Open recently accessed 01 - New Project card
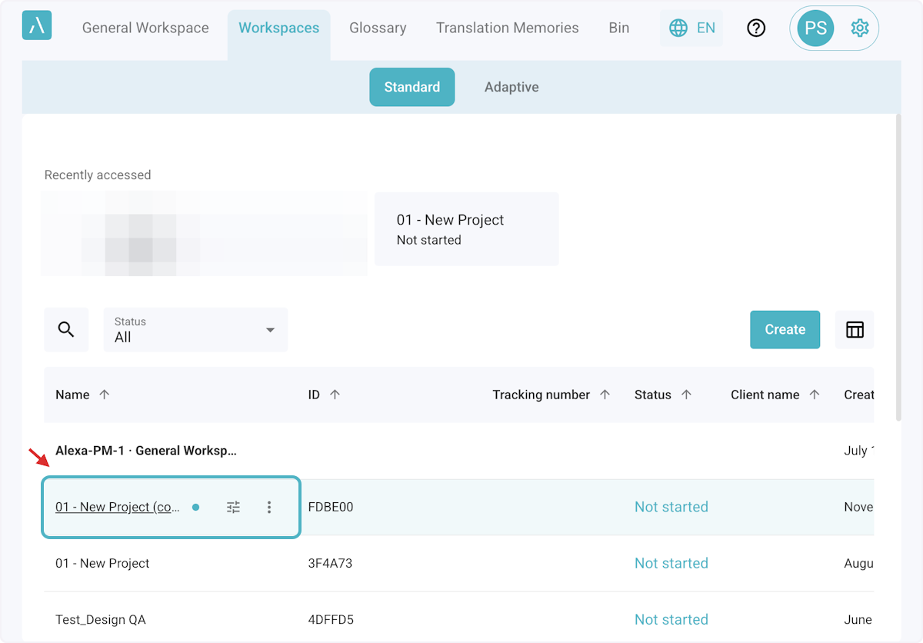This screenshot has height=643, width=923. [x=466, y=229]
